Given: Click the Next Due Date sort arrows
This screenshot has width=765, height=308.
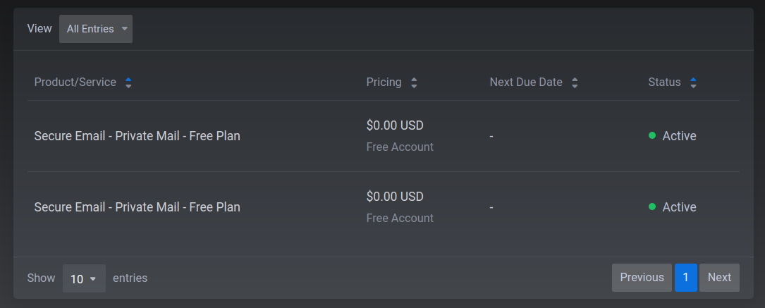Looking at the screenshot, I should 575,83.
